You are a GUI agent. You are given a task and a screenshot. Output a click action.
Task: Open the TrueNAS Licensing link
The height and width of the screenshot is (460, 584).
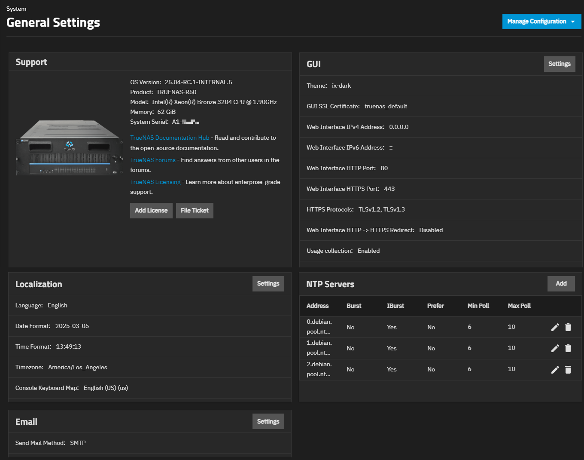[155, 182]
